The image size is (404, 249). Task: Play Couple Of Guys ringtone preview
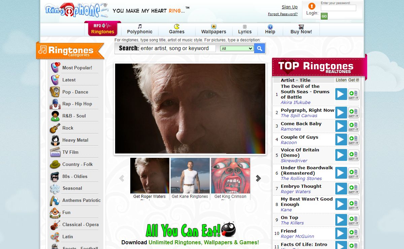(341, 139)
